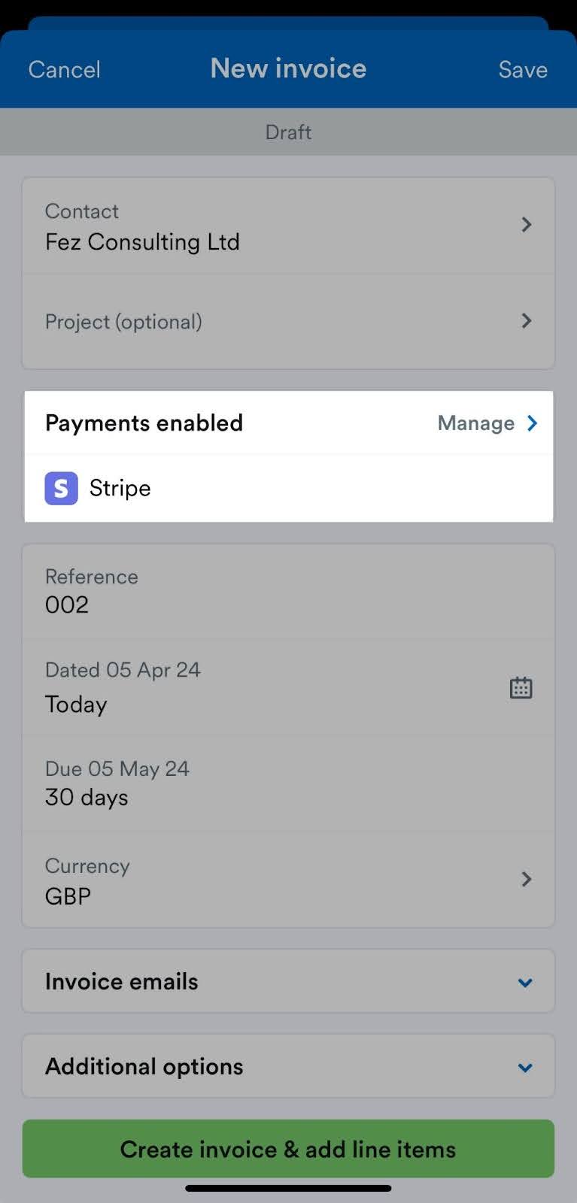Cancel the new invoice
577x1203 pixels.
[64, 69]
